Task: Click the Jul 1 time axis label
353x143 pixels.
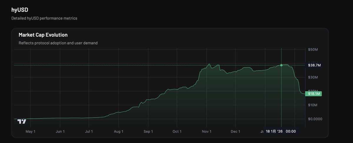Action: pos(89,132)
